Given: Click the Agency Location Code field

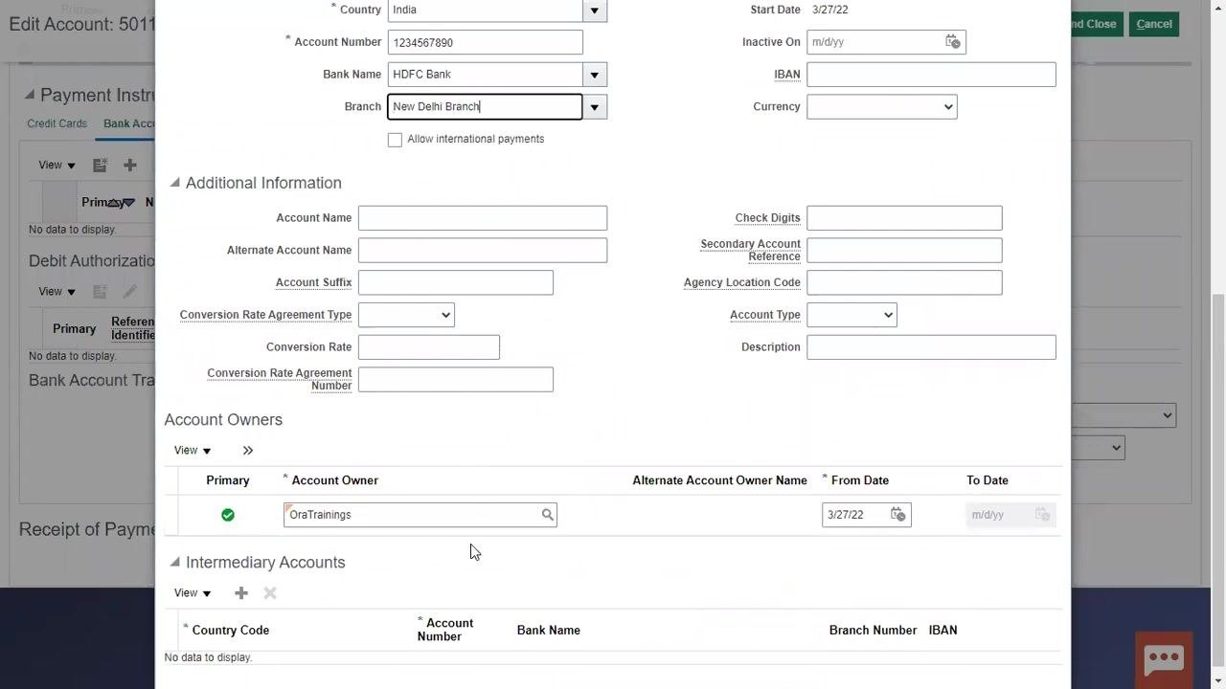Looking at the screenshot, I should [904, 282].
